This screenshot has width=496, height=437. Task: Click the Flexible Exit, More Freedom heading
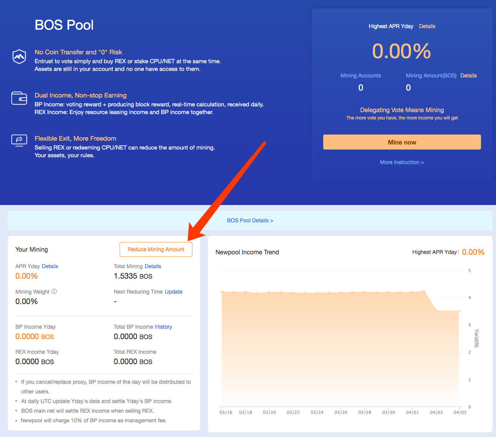75,138
